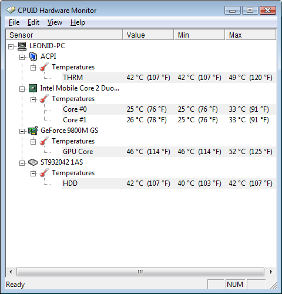Open the Edit menu
Viewport: 282px width, 294px height.
33,22
